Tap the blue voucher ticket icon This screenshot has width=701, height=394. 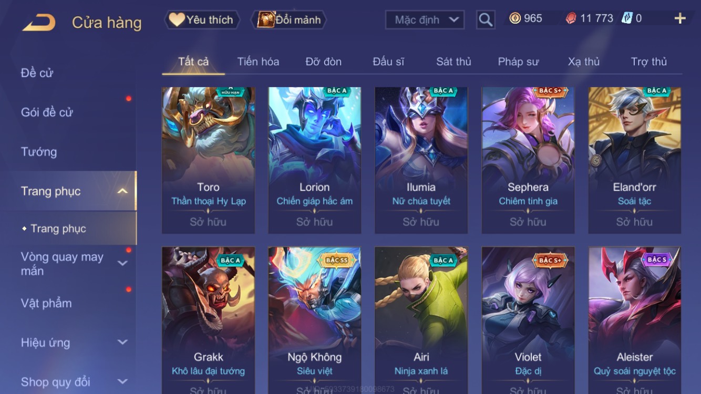[x=627, y=18]
